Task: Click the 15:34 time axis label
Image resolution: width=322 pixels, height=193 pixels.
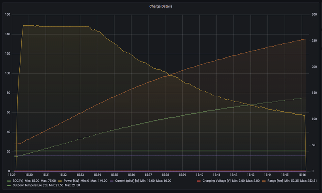Action: [x=97, y=175]
